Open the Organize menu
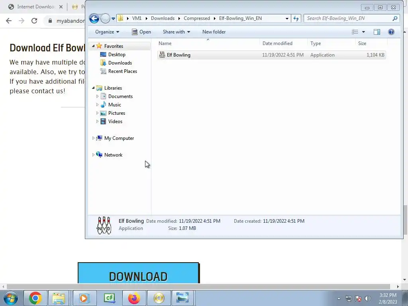 coord(107,32)
